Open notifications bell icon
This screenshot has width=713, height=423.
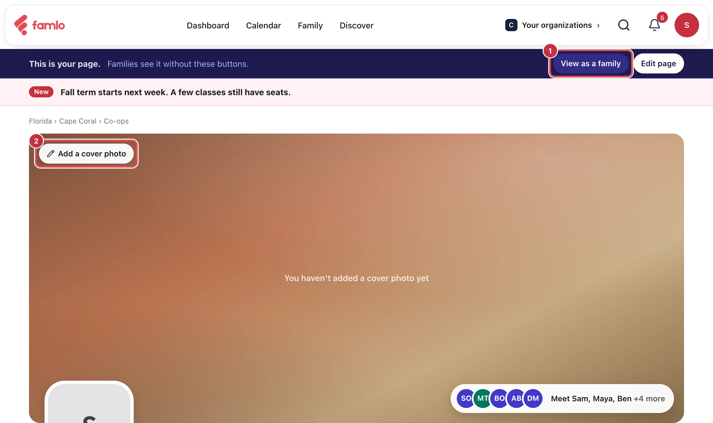[654, 25]
